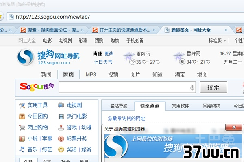This screenshot has width=244, height=162.
Task: Switch to 打开主页的快速通道后不 tab
Action: 124,30
